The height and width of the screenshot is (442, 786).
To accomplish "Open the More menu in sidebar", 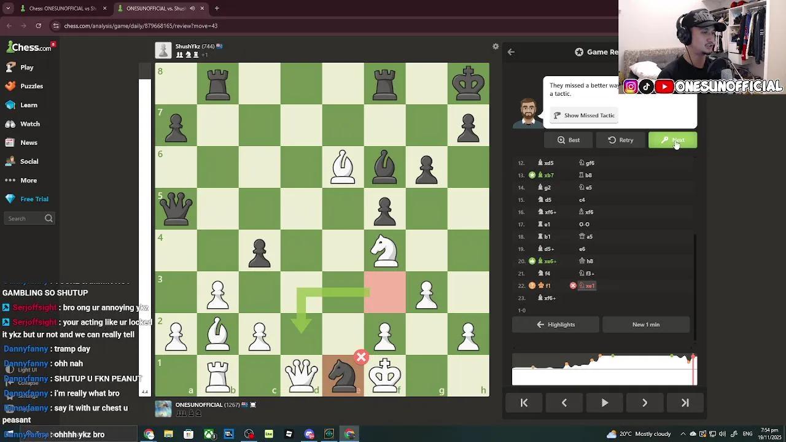I will (x=28, y=180).
